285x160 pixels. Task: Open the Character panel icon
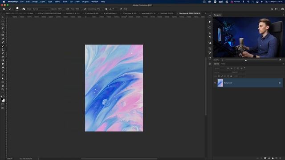click(210, 33)
